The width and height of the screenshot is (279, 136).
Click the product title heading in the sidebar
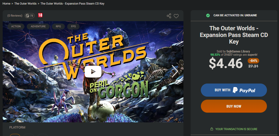(234, 35)
